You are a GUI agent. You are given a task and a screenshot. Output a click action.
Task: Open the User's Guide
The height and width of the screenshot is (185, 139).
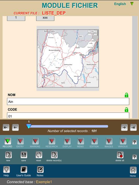pyautogui.click(x=24, y=170)
